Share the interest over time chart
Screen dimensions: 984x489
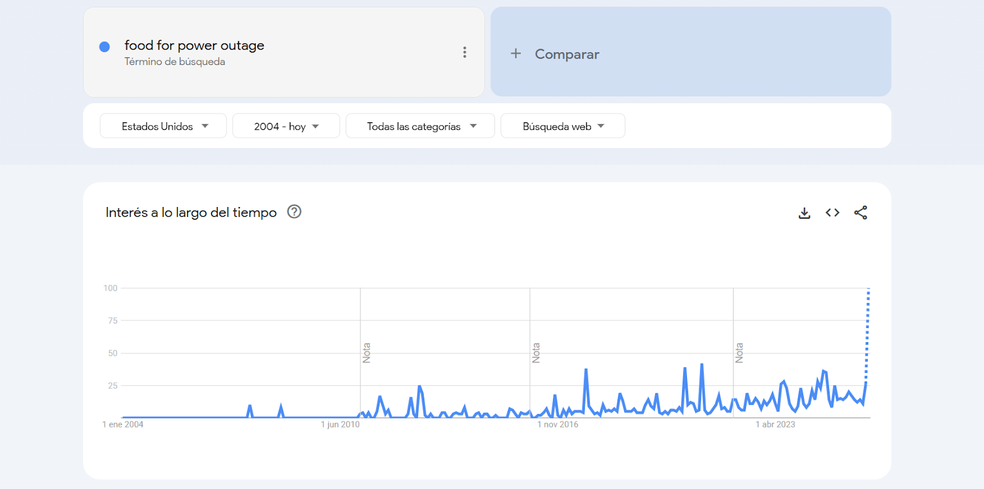(860, 213)
